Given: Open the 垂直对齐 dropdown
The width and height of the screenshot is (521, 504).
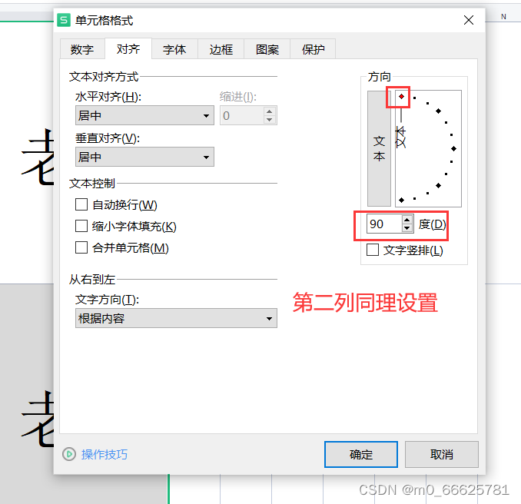Looking at the screenshot, I should click(x=144, y=157).
